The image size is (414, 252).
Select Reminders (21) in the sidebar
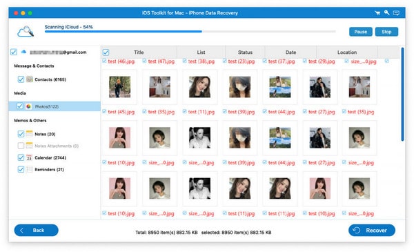[49, 170]
